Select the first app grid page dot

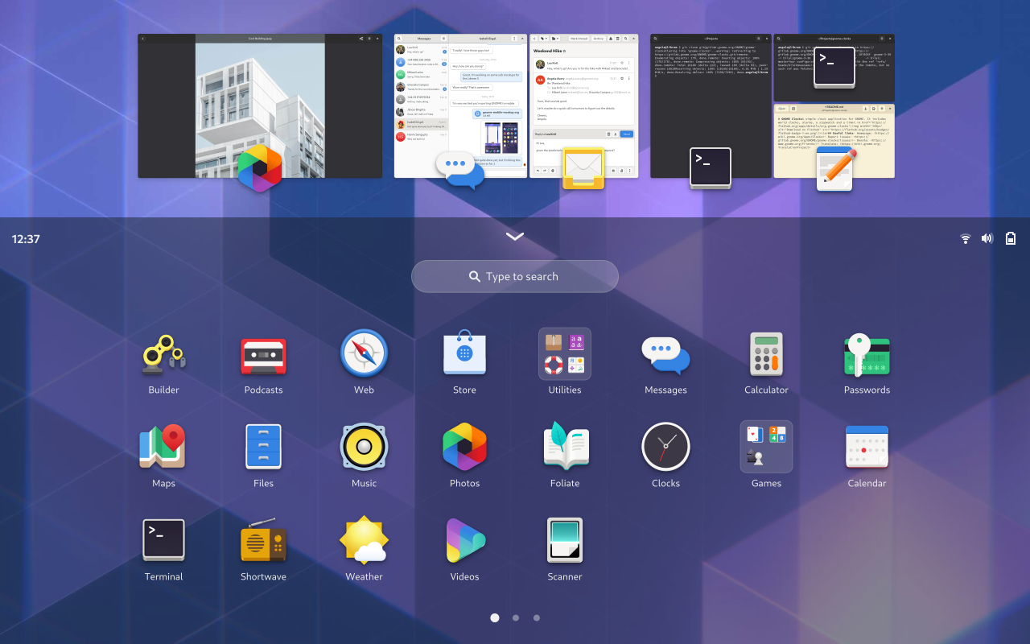(495, 618)
